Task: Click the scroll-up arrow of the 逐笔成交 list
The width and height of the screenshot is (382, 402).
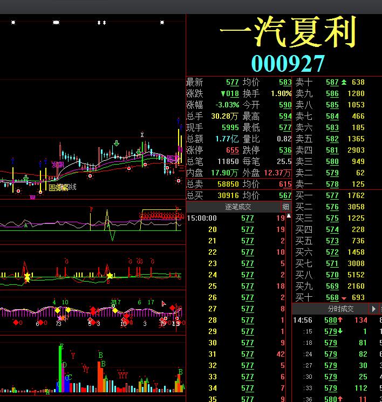Action: pos(289,216)
